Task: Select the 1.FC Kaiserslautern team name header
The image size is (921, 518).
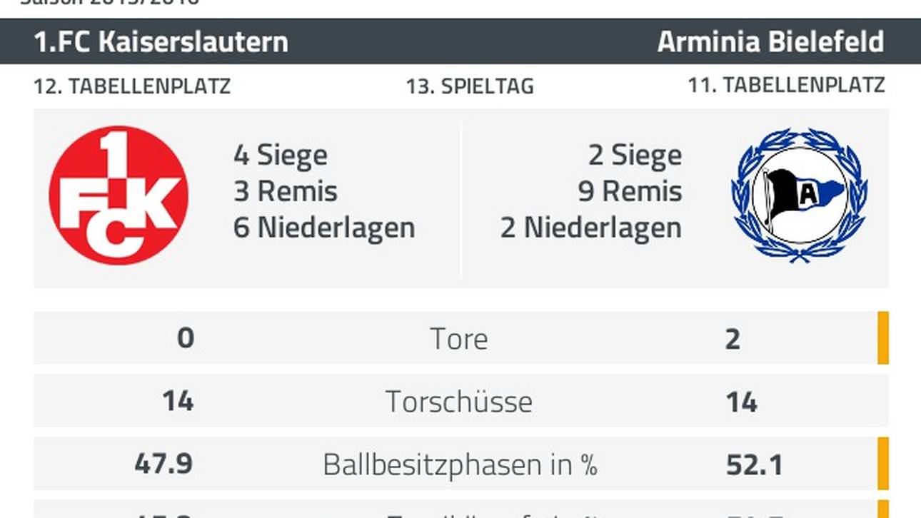Action: click(x=161, y=42)
